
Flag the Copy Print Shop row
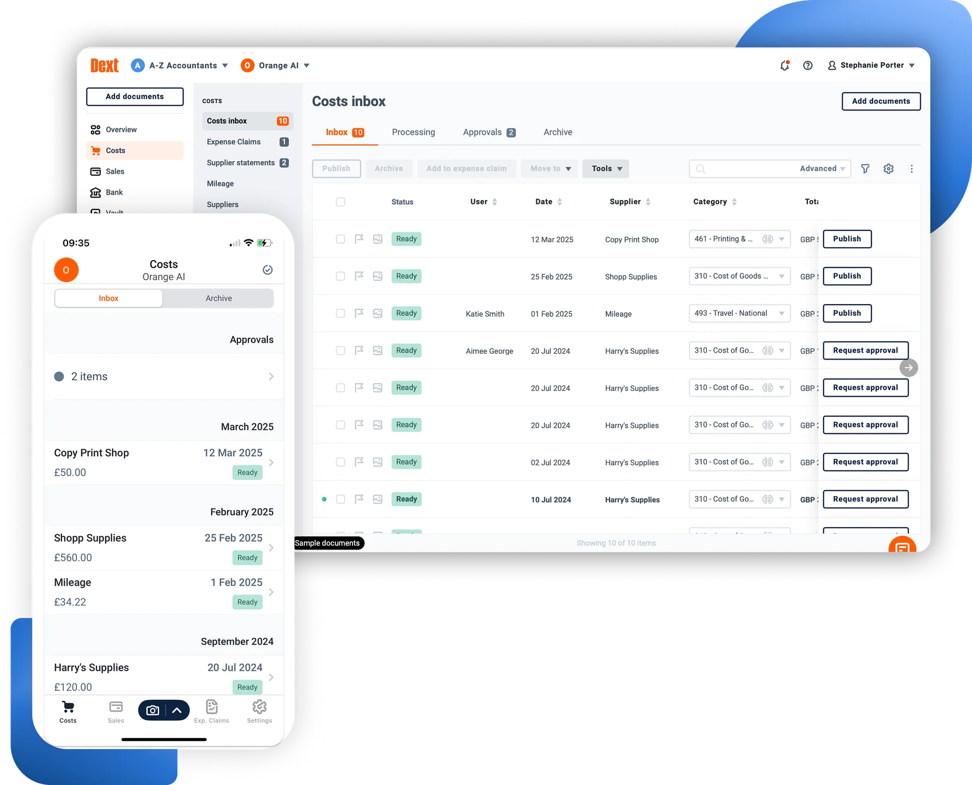click(x=359, y=239)
